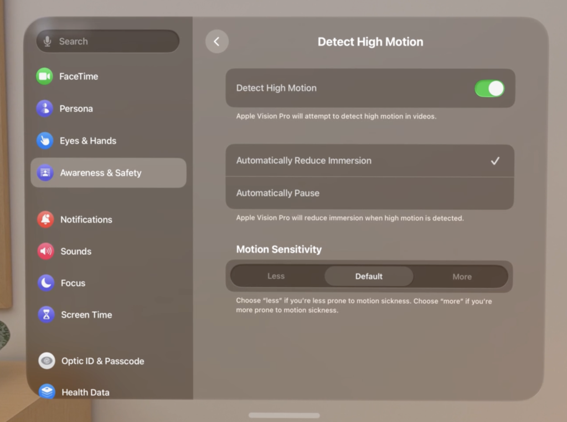Open Screen Time hourglass icon
567x422 pixels.
[x=46, y=315]
